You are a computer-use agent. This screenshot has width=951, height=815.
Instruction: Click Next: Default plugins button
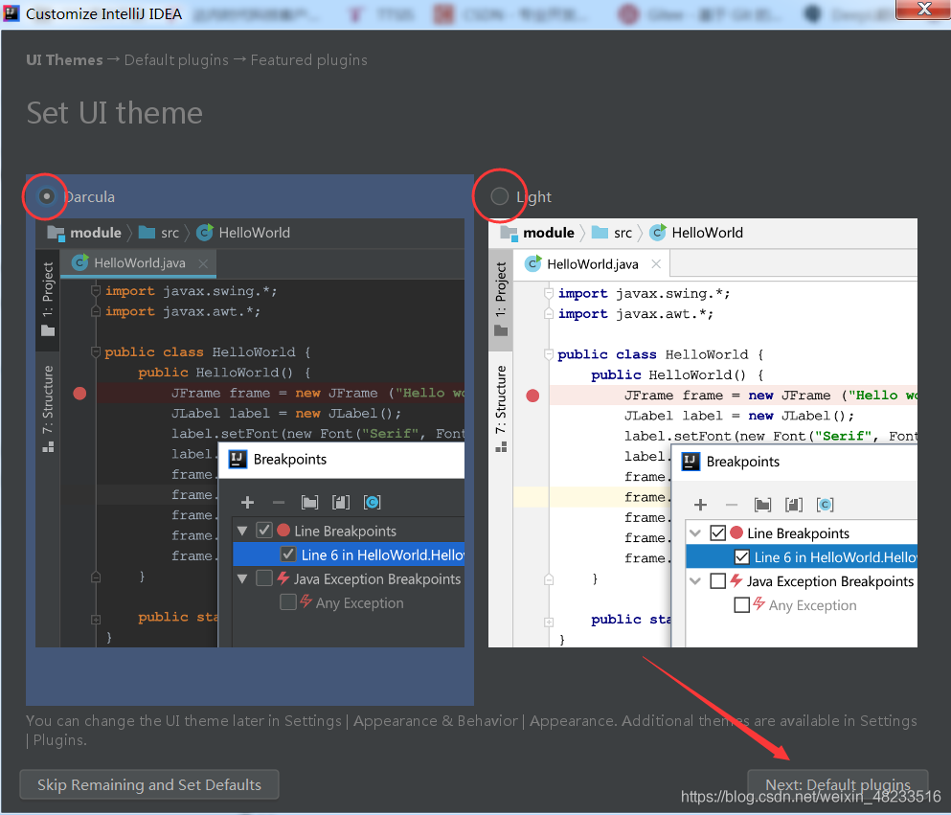click(x=838, y=784)
